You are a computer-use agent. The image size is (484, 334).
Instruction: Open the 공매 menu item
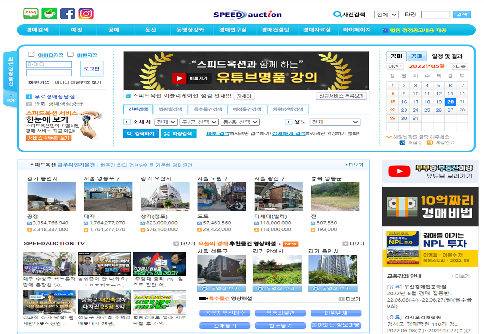(114, 30)
